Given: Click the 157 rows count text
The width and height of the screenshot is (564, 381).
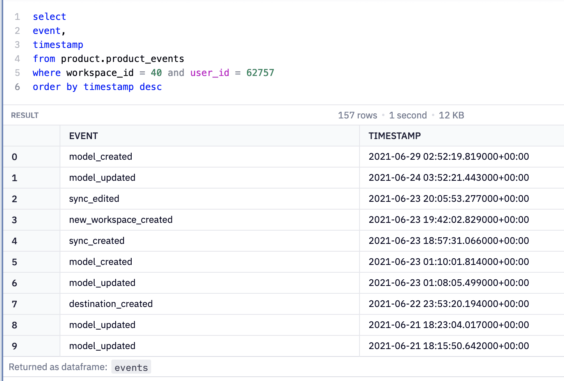Looking at the screenshot, I should click(x=357, y=115).
